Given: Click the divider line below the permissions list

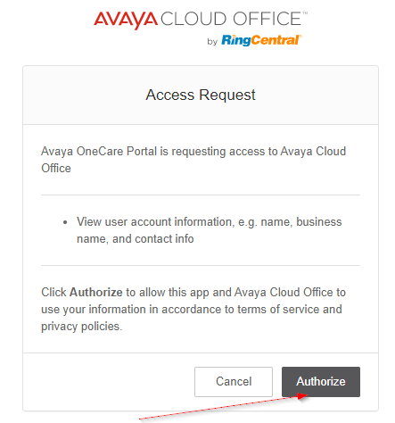Looking at the screenshot, I should (x=201, y=265).
